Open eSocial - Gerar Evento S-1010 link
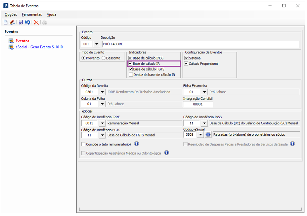307x216 pixels. click(x=39, y=47)
